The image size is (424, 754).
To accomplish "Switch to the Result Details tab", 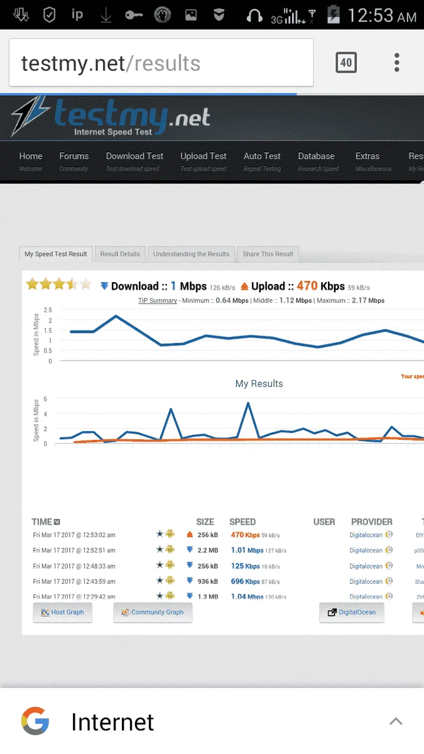I will click(120, 254).
